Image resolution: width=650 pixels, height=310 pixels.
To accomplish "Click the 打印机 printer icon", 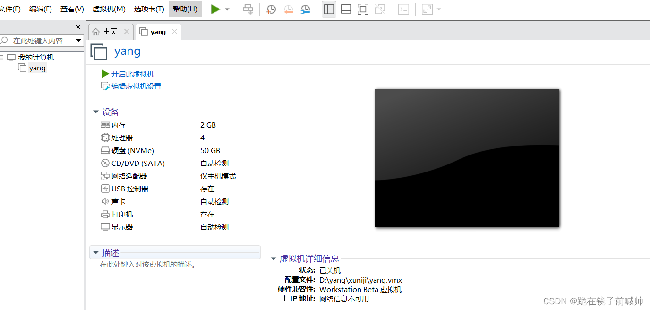I will [x=105, y=214].
